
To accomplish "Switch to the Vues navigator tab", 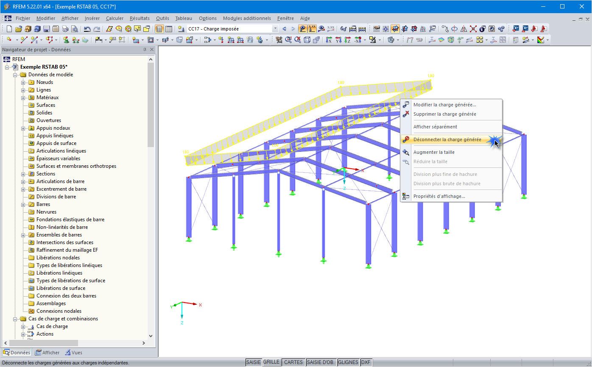I will [x=73, y=353].
